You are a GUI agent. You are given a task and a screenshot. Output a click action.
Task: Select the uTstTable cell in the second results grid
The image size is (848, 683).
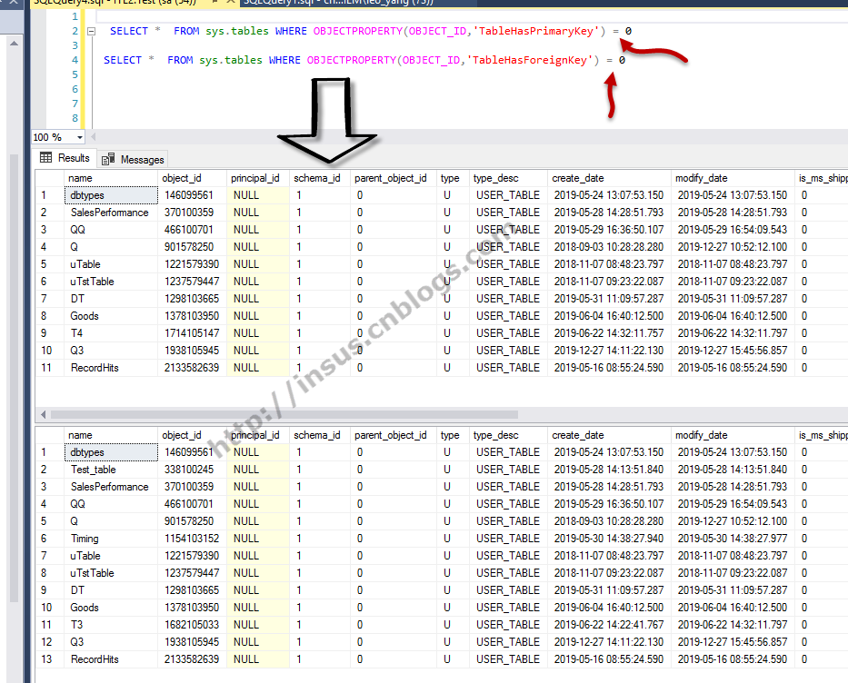(111, 573)
